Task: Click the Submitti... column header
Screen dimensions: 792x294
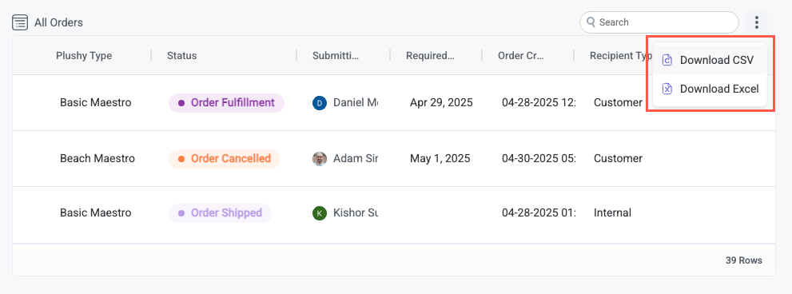Action: [x=336, y=56]
